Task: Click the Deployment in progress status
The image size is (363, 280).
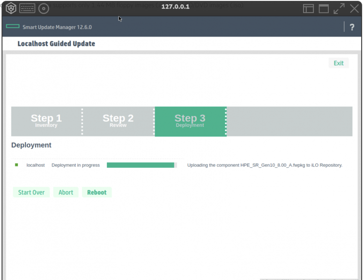Action: (x=76, y=165)
